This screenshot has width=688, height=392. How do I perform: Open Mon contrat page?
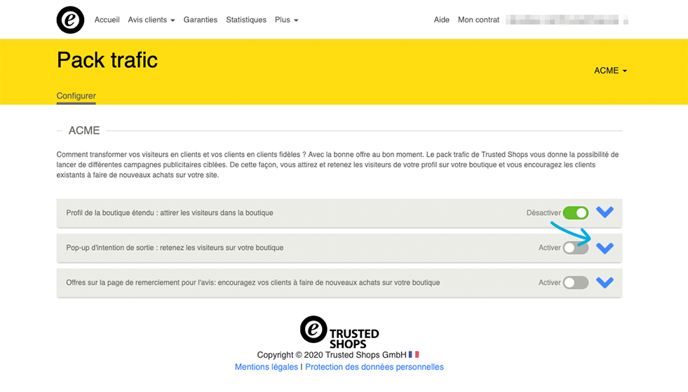point(479,20)
